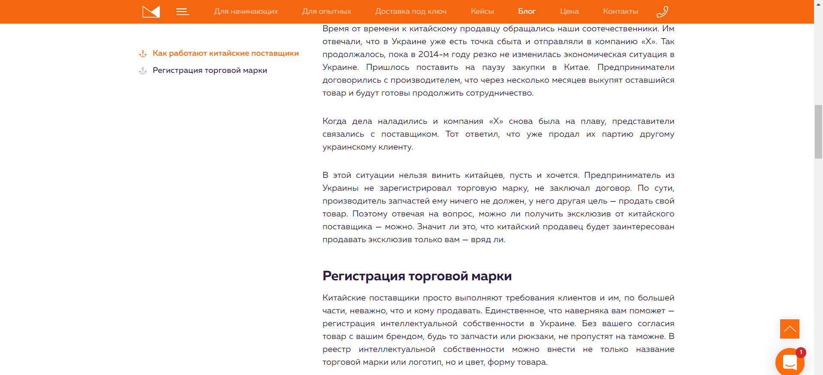823x375 pixels.
Task: Open the Контакты navigation item
Action: pyautogui.click(x=620, y=12)
